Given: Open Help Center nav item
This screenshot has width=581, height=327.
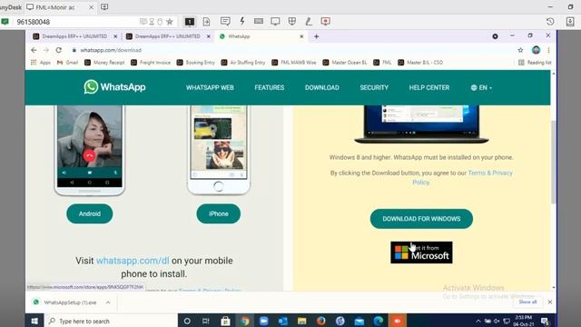Looking at the screenshot, I should point(429,88).
